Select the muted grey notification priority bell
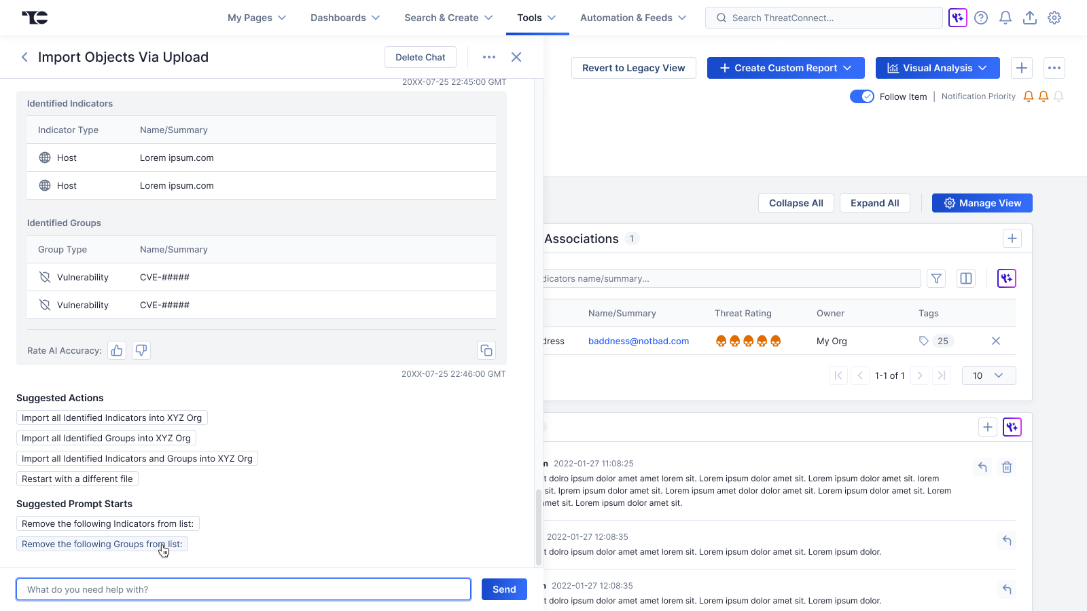 click(x=1058, y=96)
